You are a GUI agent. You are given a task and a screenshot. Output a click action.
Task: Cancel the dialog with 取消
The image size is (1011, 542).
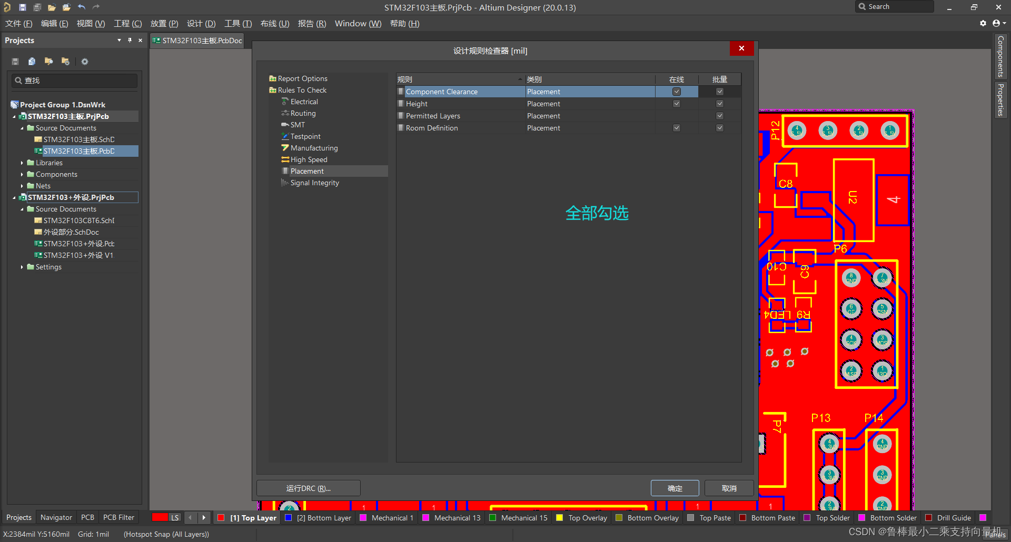click(729, 488)
